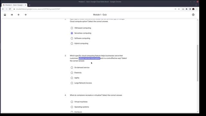206x116 pixels.
Task: Click question 4 text about containers
Action: click(x=96, y=95)
